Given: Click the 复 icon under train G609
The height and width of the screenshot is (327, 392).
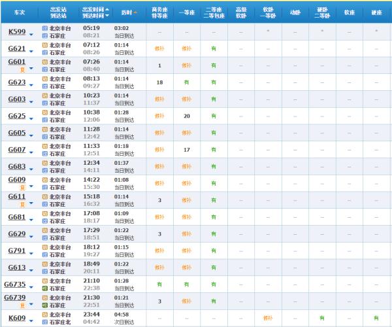Looking at the screenshot, I should point(22,188).
